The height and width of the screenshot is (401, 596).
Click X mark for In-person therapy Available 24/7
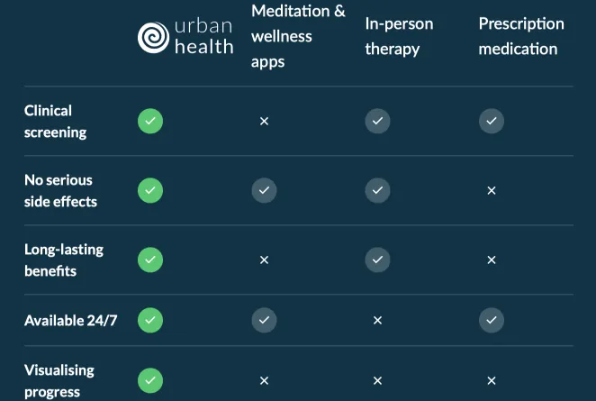(377, 320)
